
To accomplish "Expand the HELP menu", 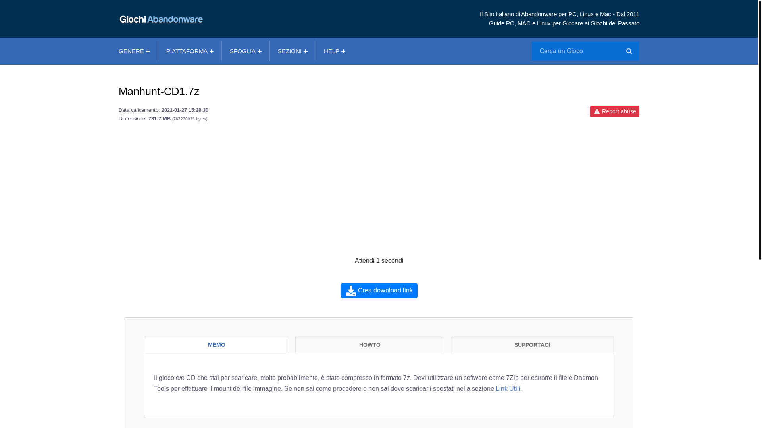I will [334, 51].
